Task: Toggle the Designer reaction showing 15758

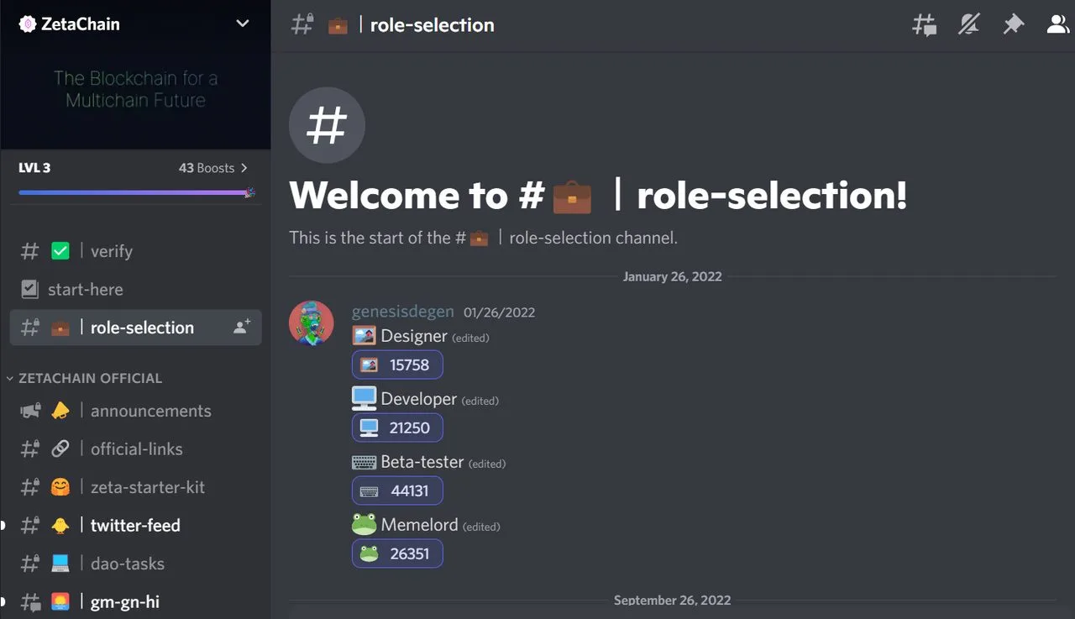Action: tap(397, 365)
